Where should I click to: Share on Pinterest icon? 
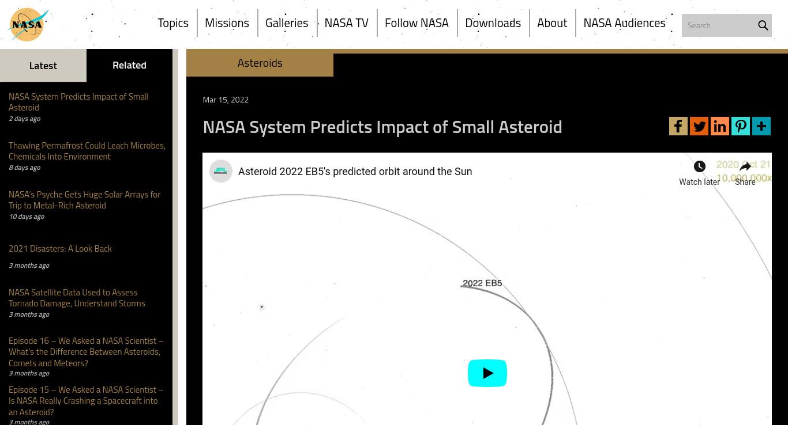coord(741,126)
